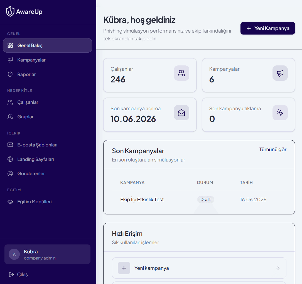The height and width of the screenshot is (284, 302).
Task: Click the Kübra, hoş geldiniz heading
Action: (x=139, y=20)
